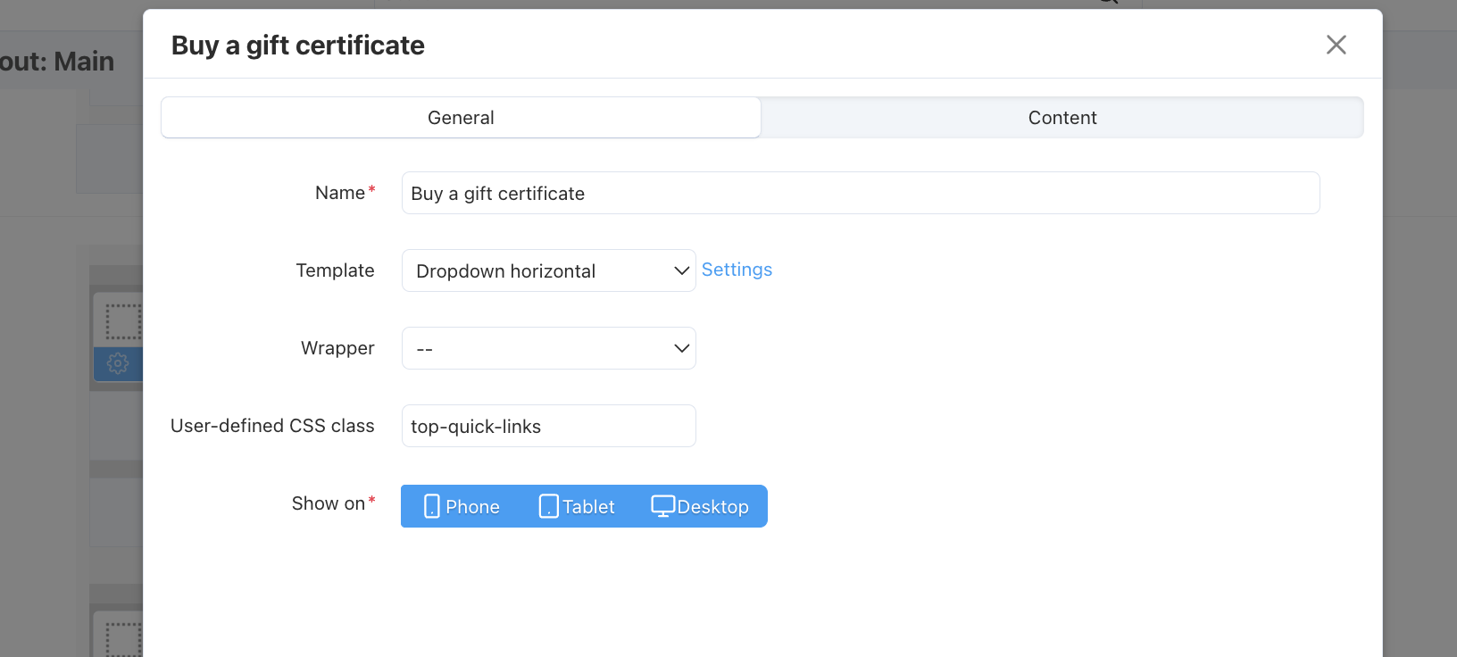Open the template Settings link
The image size is (1457, 657).
(737, 270)
